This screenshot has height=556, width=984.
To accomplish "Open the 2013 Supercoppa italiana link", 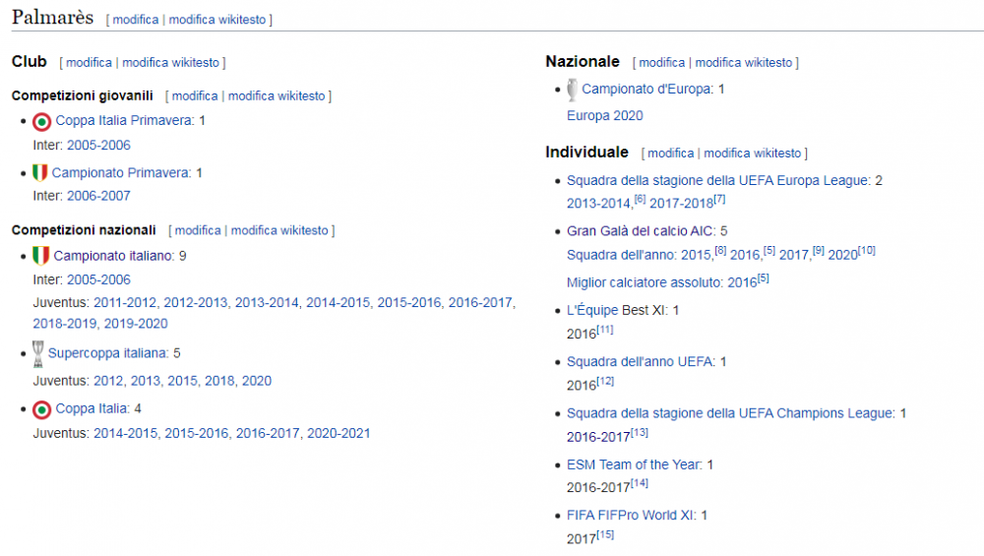I will tap(146, 381).
